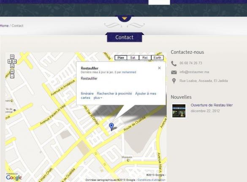
Task: Click the blue RestauMer map pin
Action: 111,127
